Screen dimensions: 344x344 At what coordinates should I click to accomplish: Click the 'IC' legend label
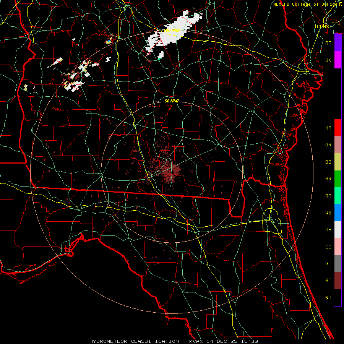pyautogui.click(x=328, y=247)
